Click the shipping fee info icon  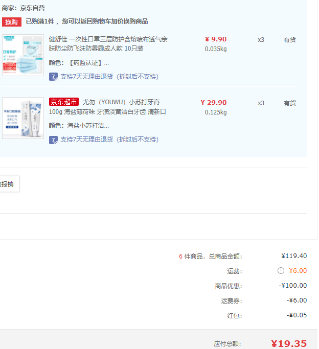tap(281, 271)
